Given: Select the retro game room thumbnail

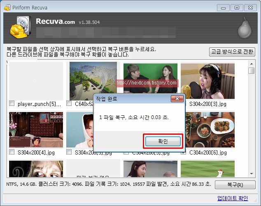Looking at the screenshot, I should tap(36, 130).
